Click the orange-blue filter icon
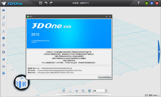Screen dimensions: 161x97 pos(89,91)
